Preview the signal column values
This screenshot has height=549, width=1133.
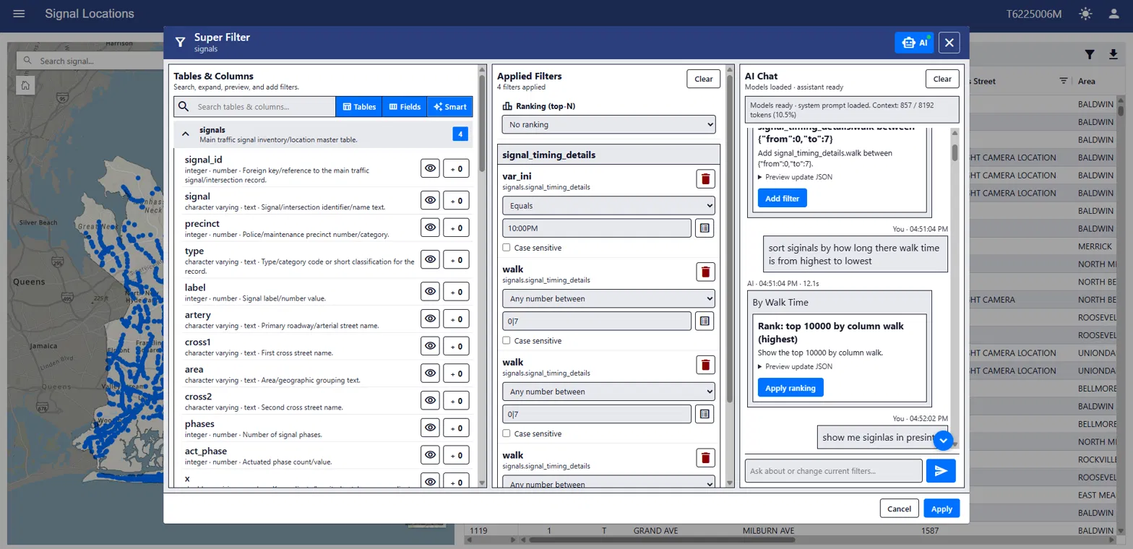430,200
